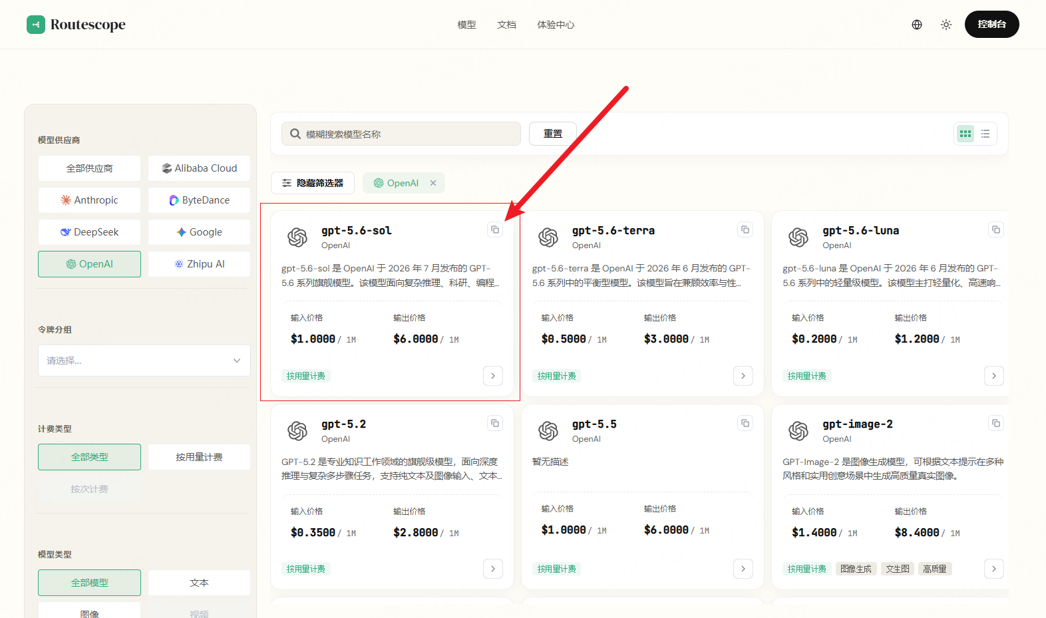This screenshot has width=1046, height=618.
Task: Open details arrow of gpt-5.6-luna card
Action: (x=994, y=376)
